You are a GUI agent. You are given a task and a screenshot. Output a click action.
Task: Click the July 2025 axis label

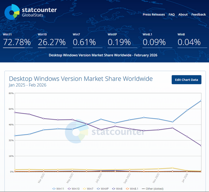[x=99, y=178]
